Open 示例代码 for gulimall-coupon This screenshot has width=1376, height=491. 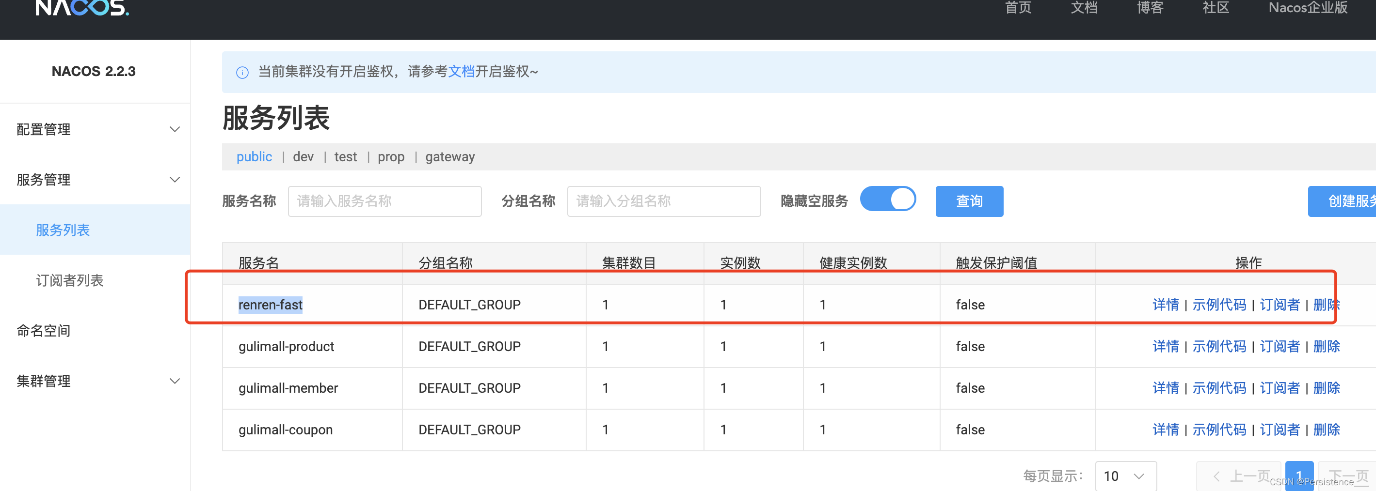click(x=1219, y=430)
